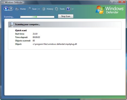
Task: Minimize the Windows Defender window
Action: coord(112,2)
